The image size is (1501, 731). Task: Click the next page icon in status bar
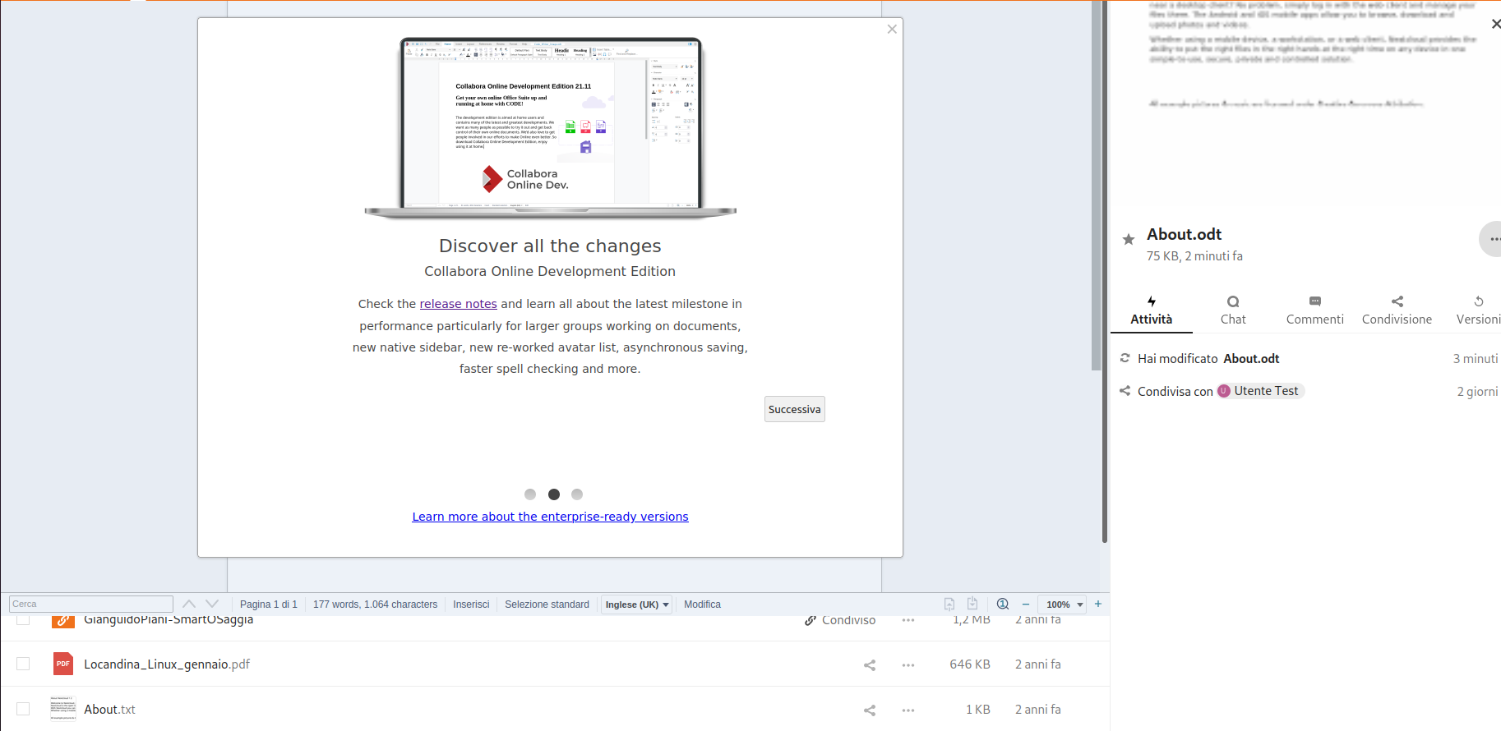tap(972, 604)
